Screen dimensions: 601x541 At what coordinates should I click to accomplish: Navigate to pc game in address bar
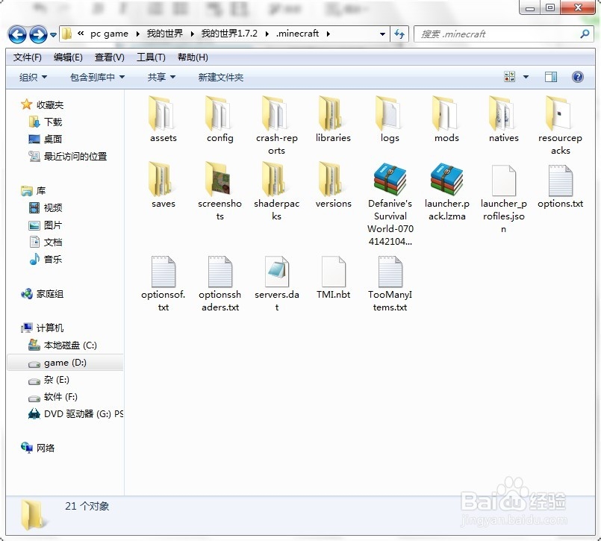(109, 34)
